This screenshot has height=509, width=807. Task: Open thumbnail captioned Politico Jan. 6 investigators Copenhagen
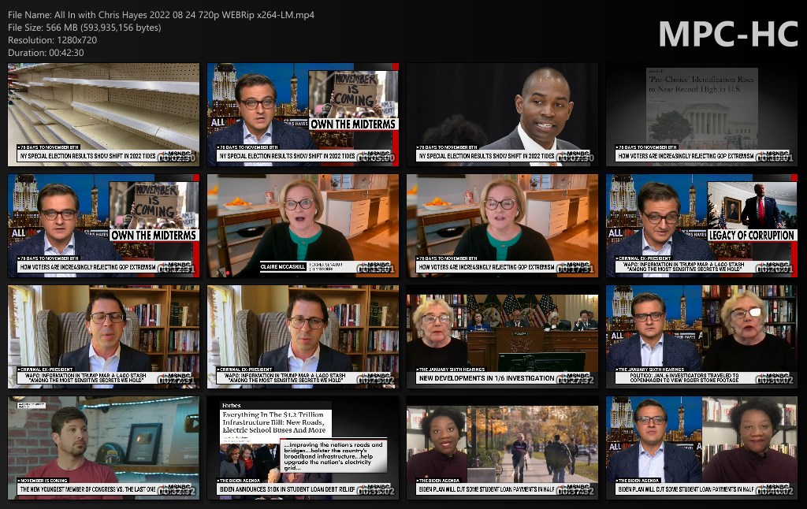701,336
